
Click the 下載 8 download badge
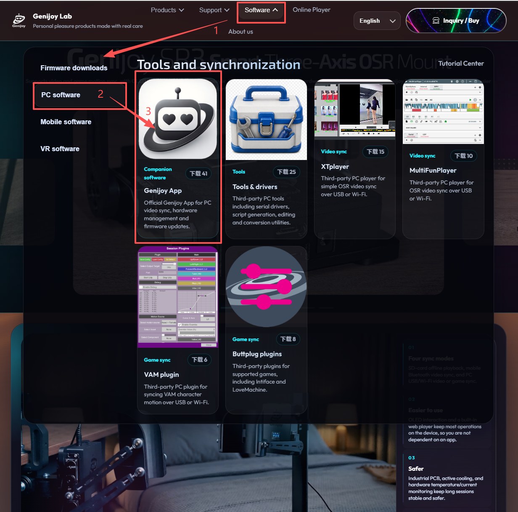[288, 339]
